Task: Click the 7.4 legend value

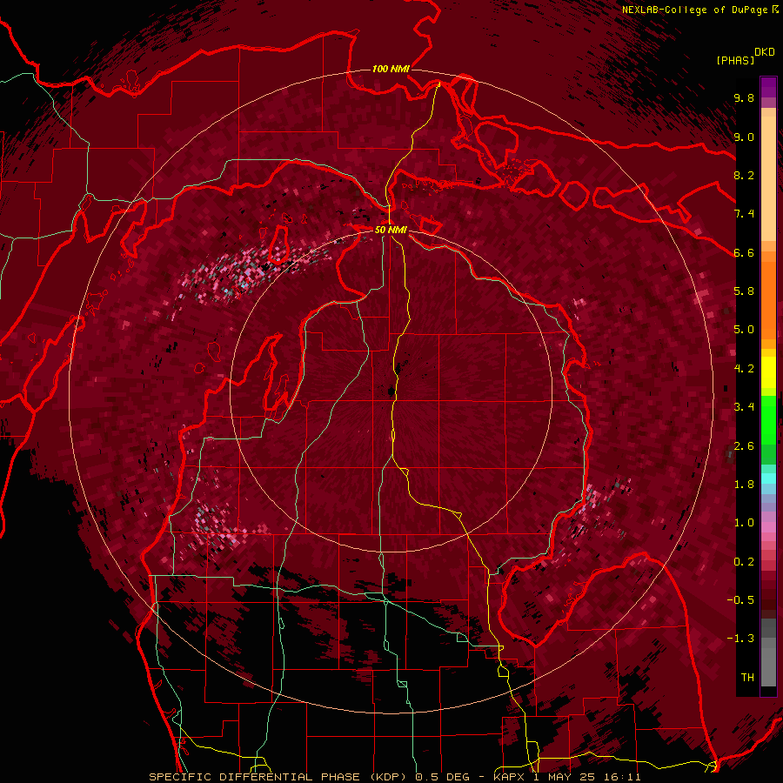Action: coord(744,214)
